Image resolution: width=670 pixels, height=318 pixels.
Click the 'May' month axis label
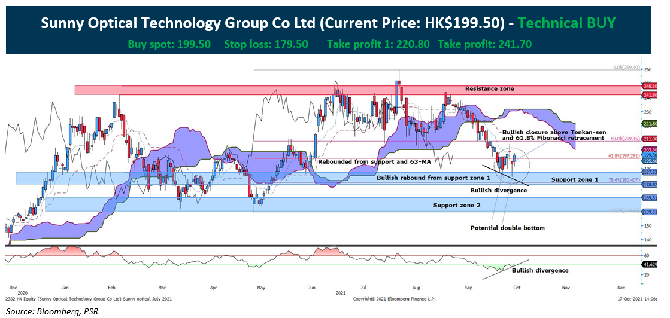(262, 288)
